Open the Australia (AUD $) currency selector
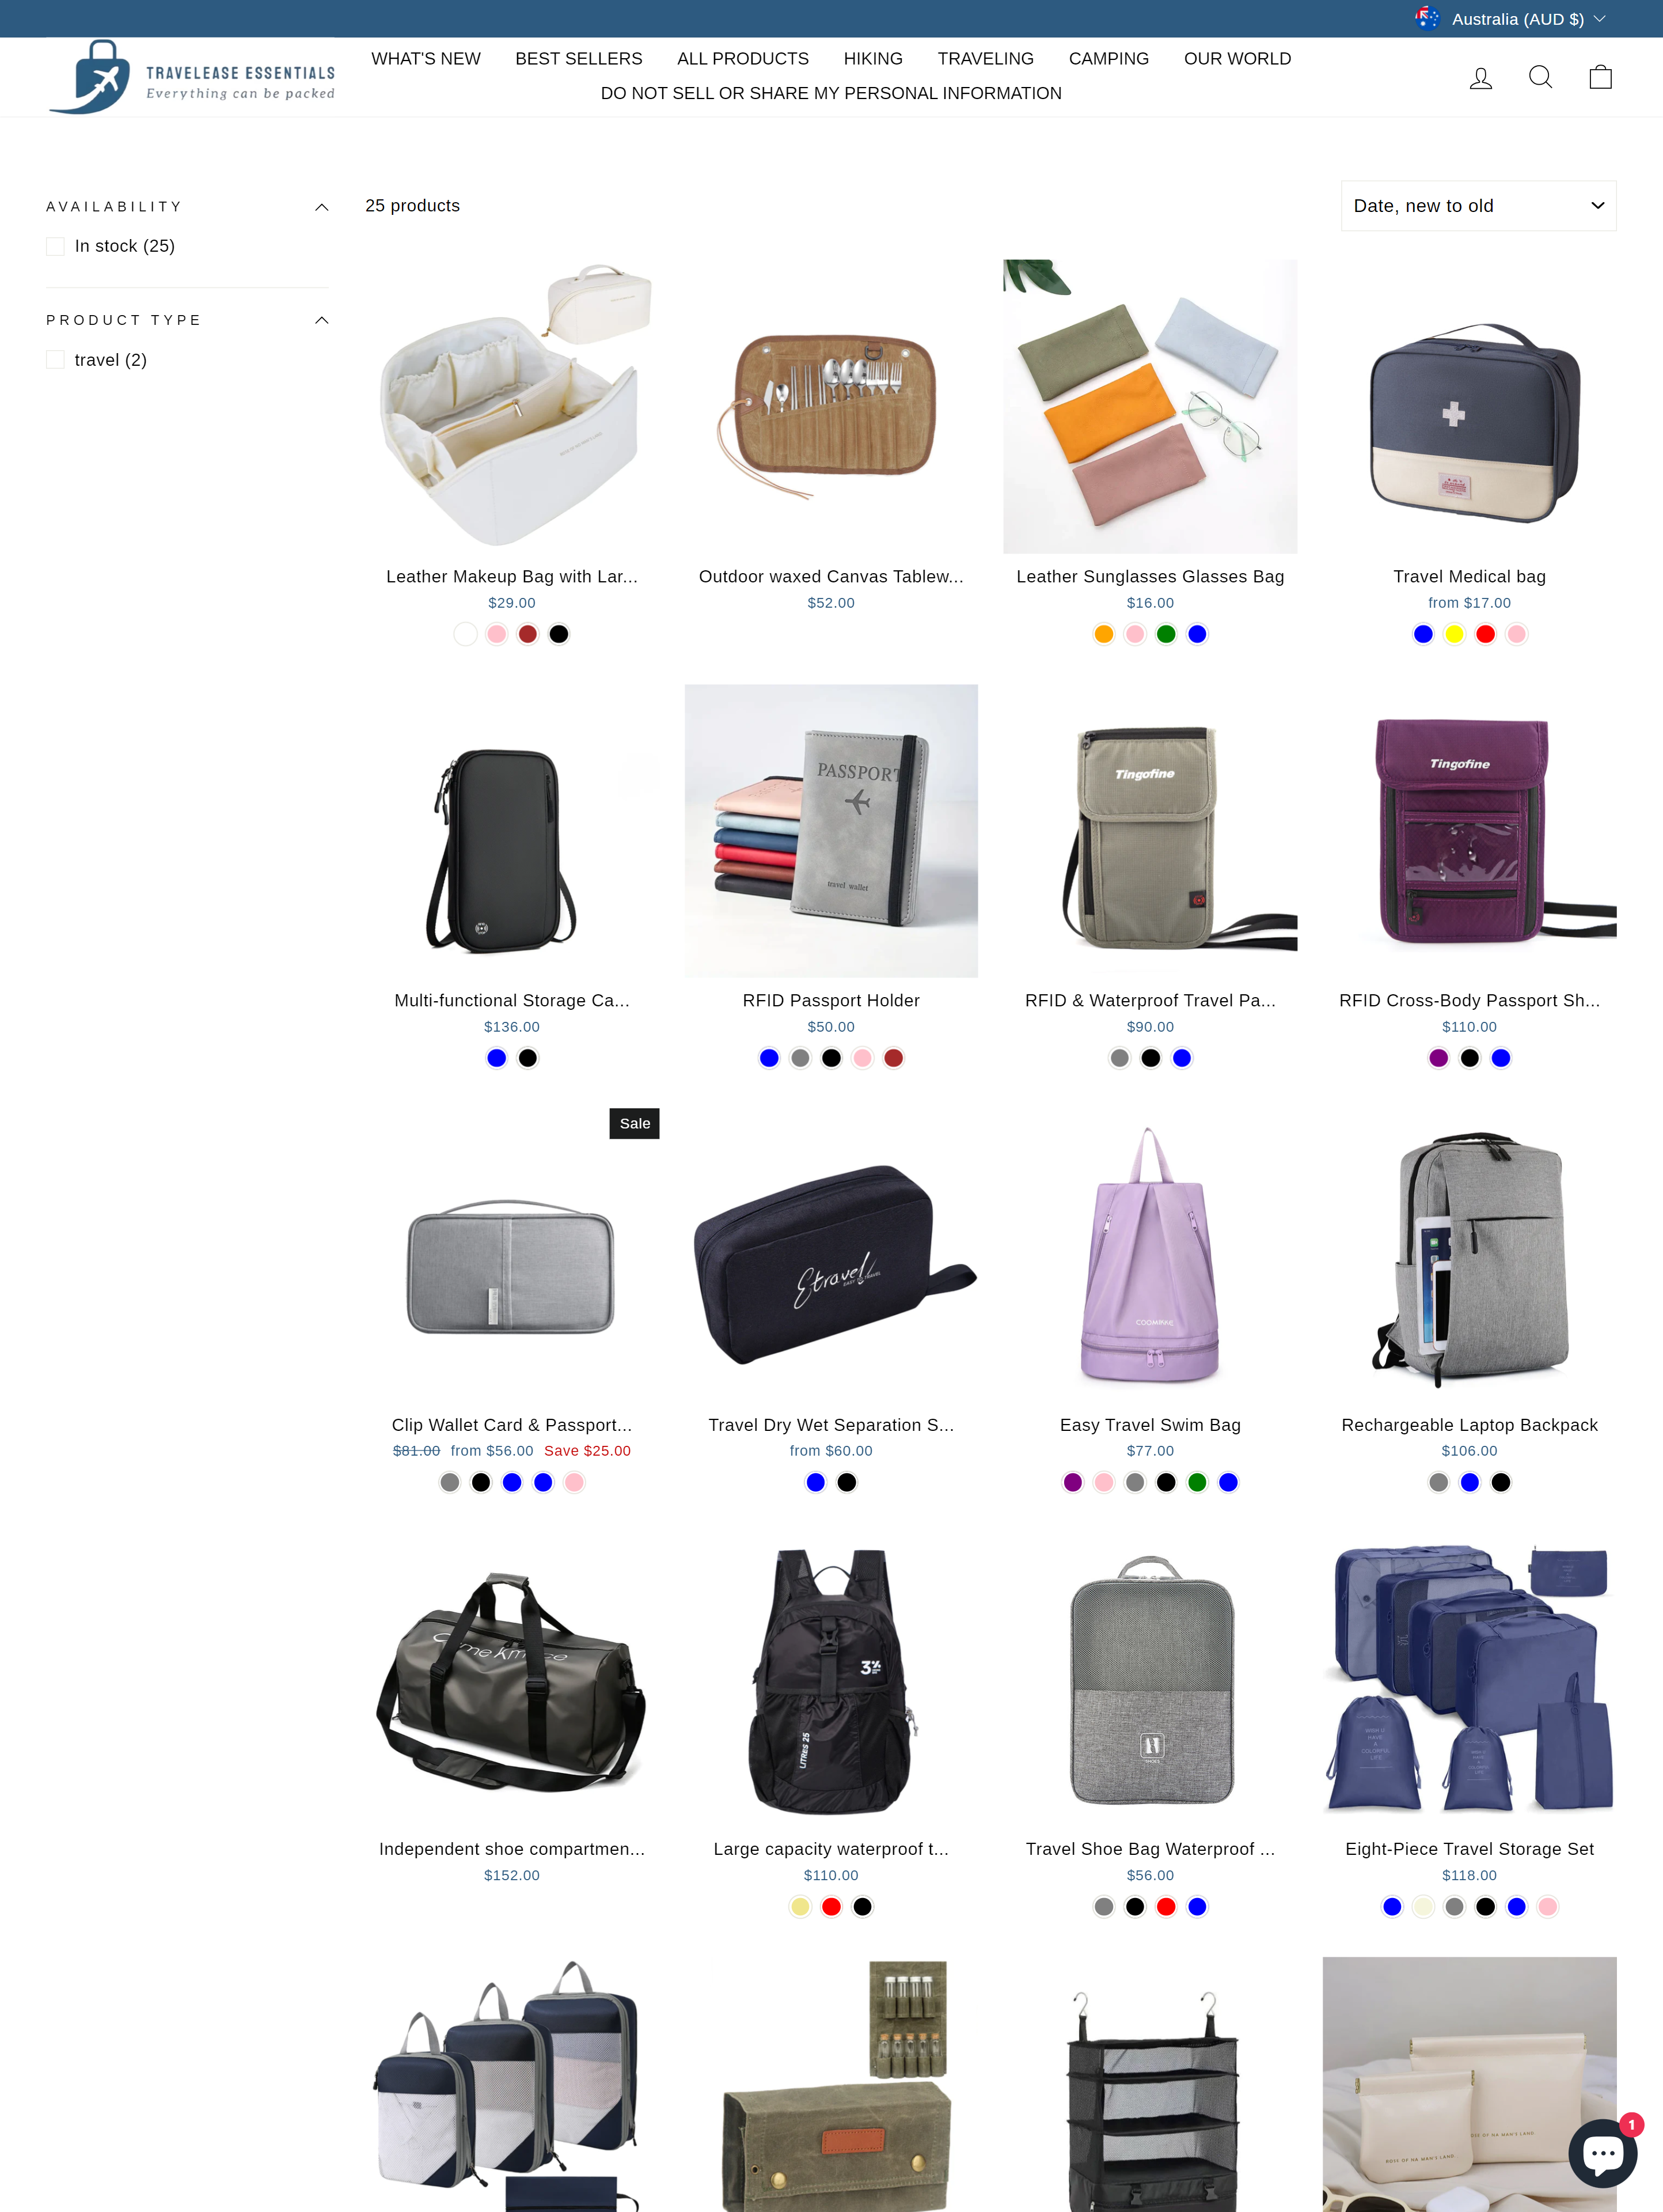1663x2212 pixels. (x=1509, y=19)
